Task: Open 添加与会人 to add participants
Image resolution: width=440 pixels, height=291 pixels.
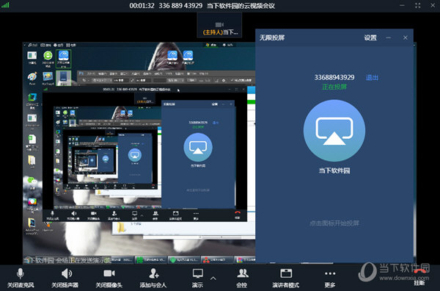Action: (x=153, y=278)
